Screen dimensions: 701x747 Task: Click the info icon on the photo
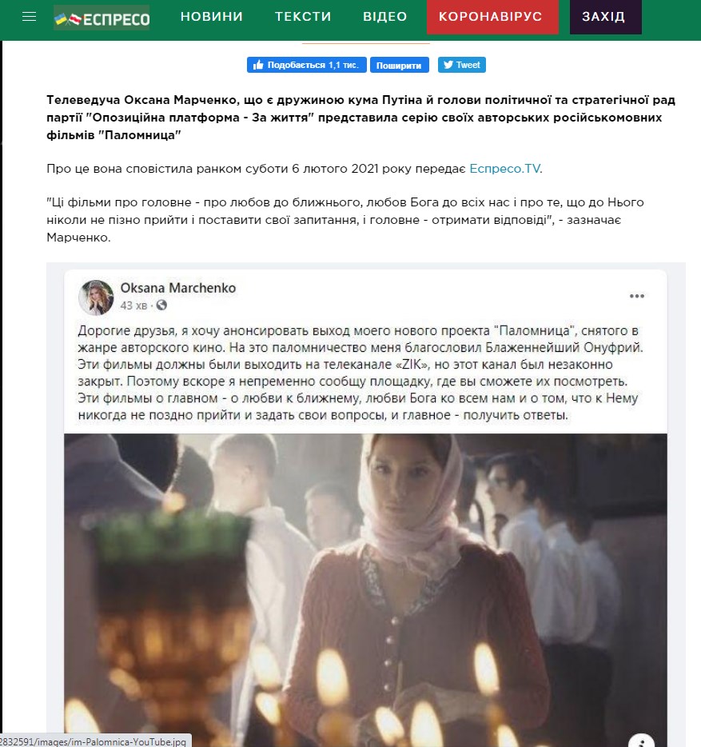click(x=642, y=740)
